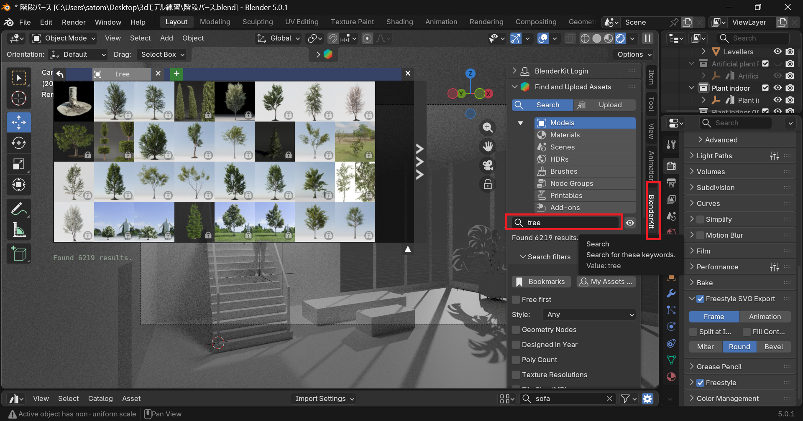Open the Style dropdown set to Any

589,314
